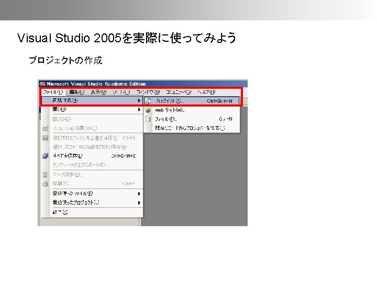This screenshot has height=282, width=377.
Task: Open the ファイル menu in the menu bar
Action: [53, 92]
